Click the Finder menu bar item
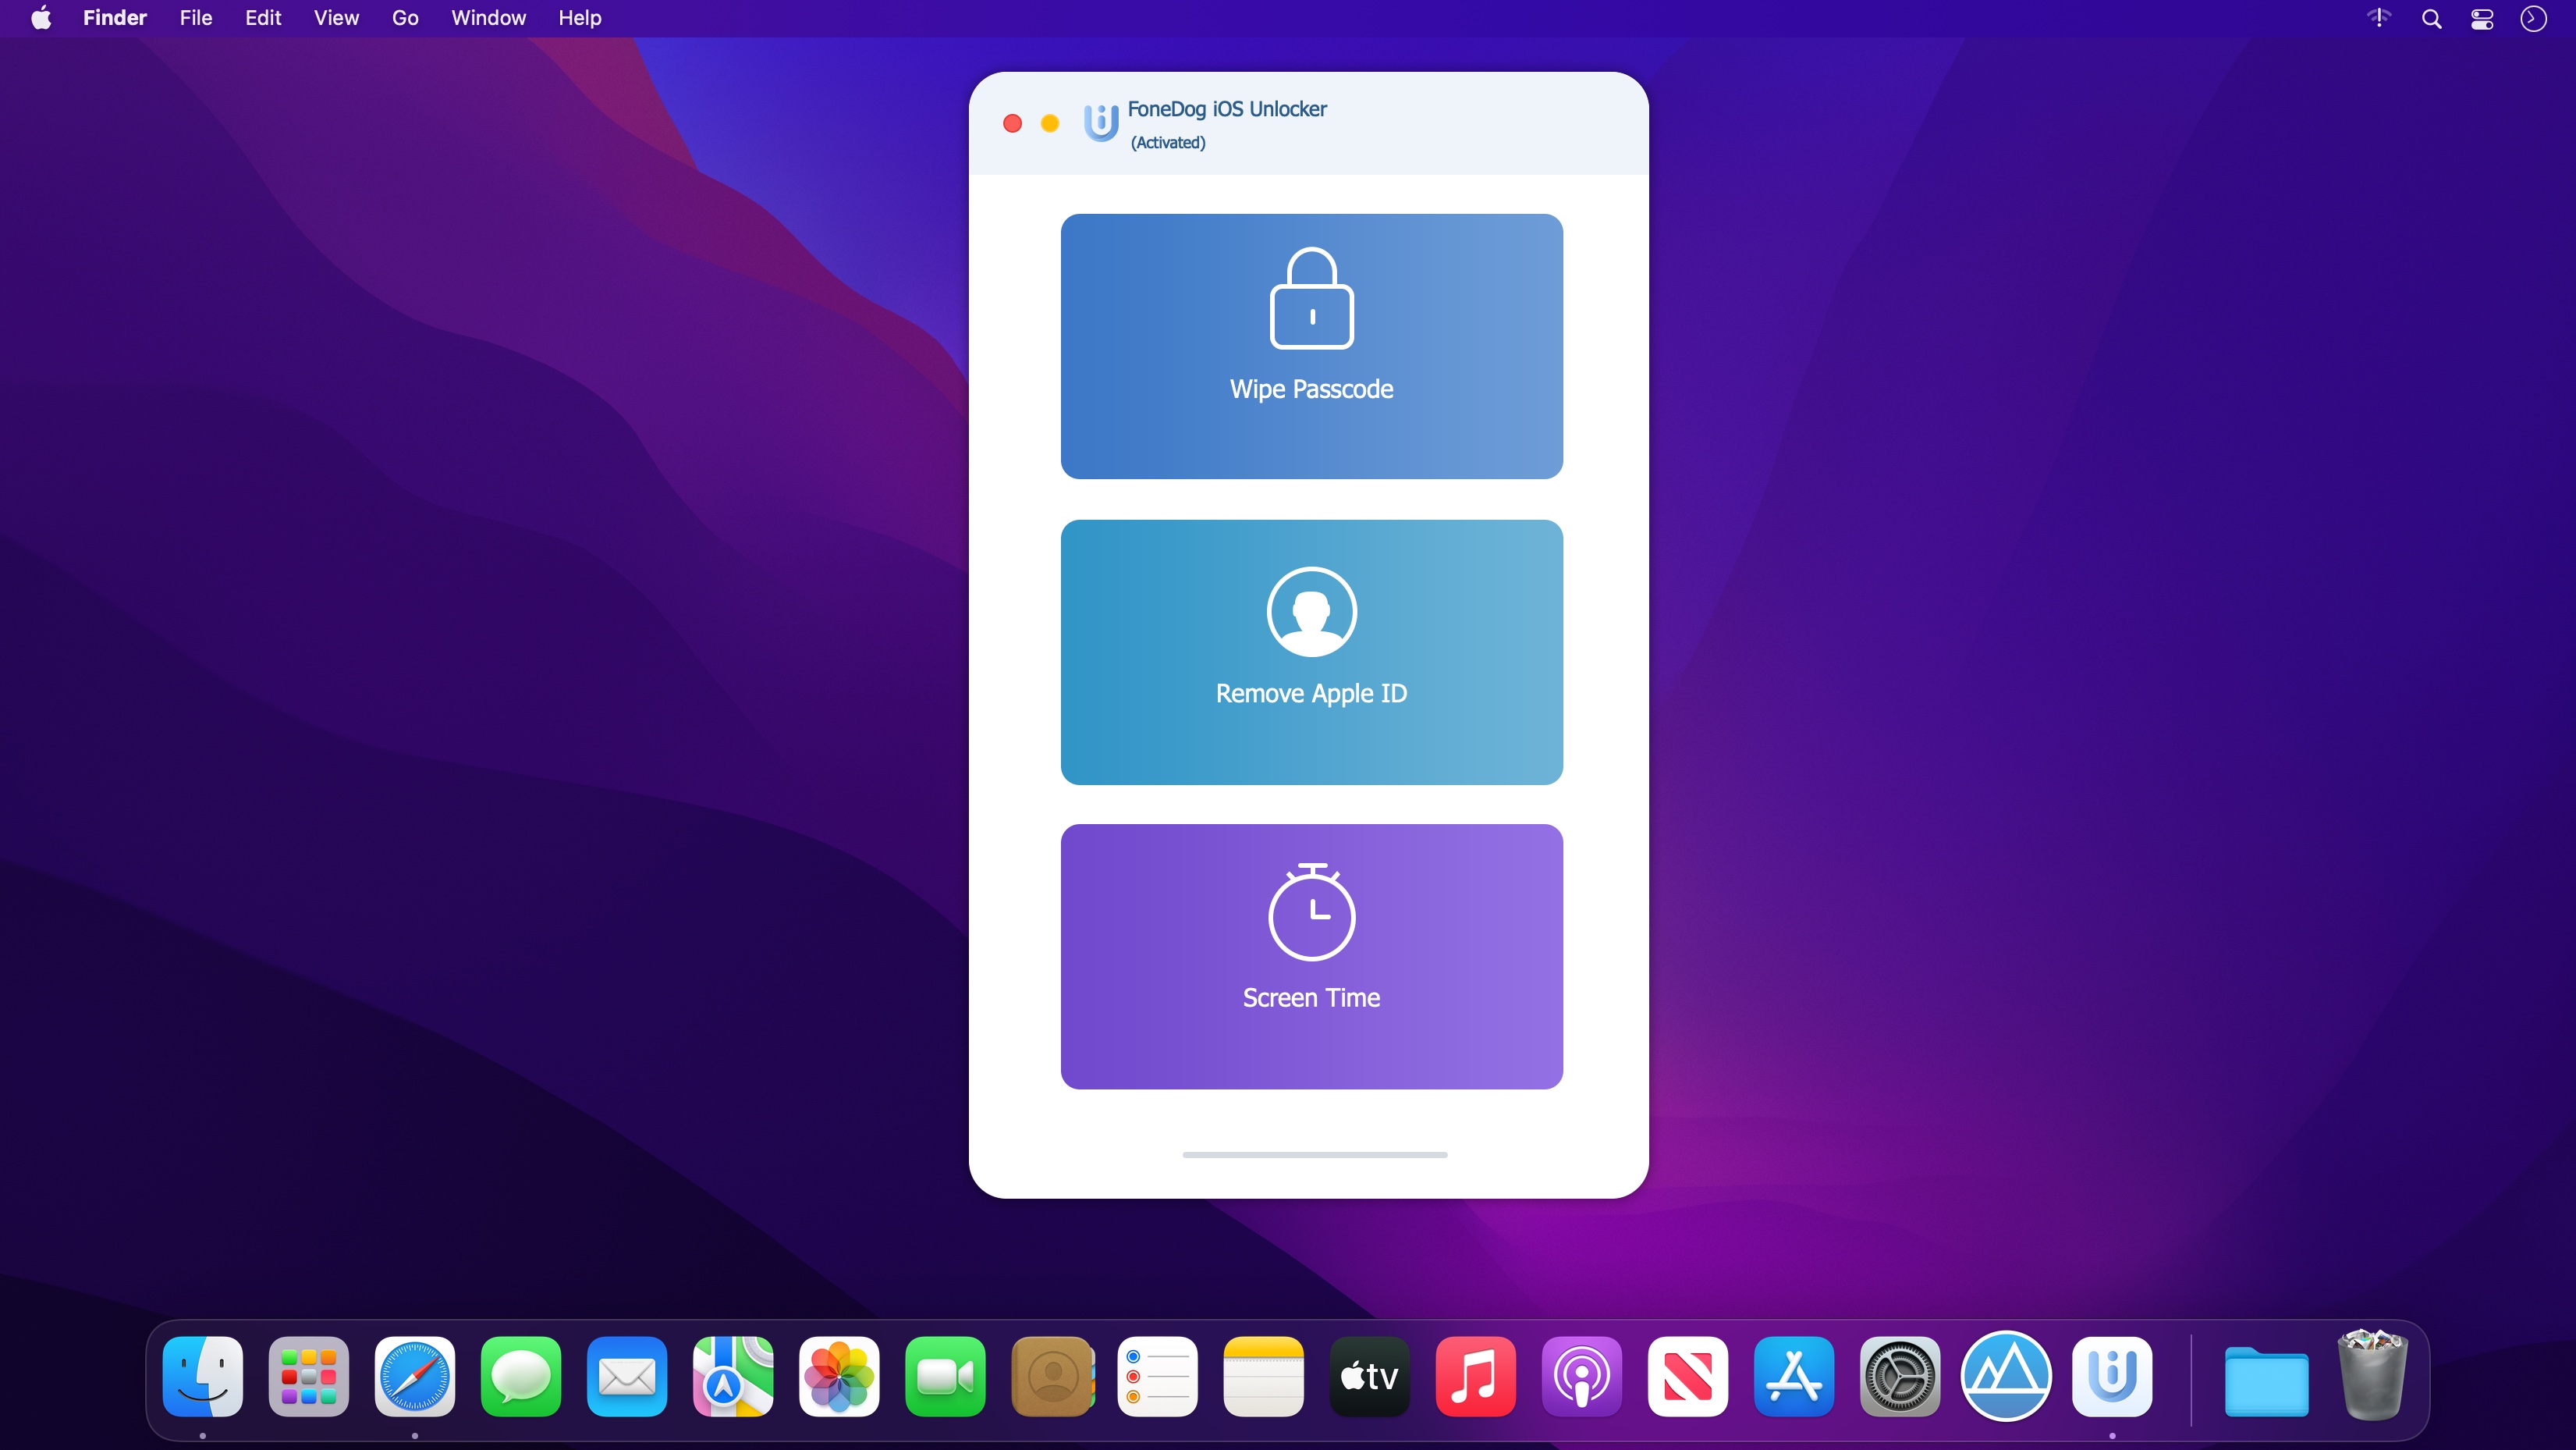Screen dimensions: 2576x1450 [x=115, y=18]
